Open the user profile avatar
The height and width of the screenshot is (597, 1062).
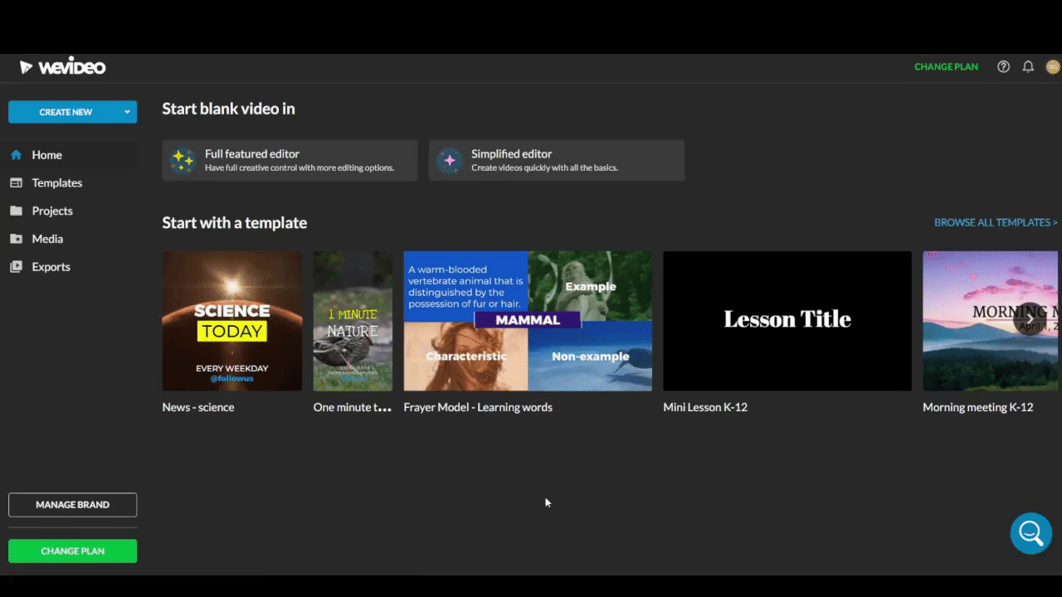[x=1053, y=67]
